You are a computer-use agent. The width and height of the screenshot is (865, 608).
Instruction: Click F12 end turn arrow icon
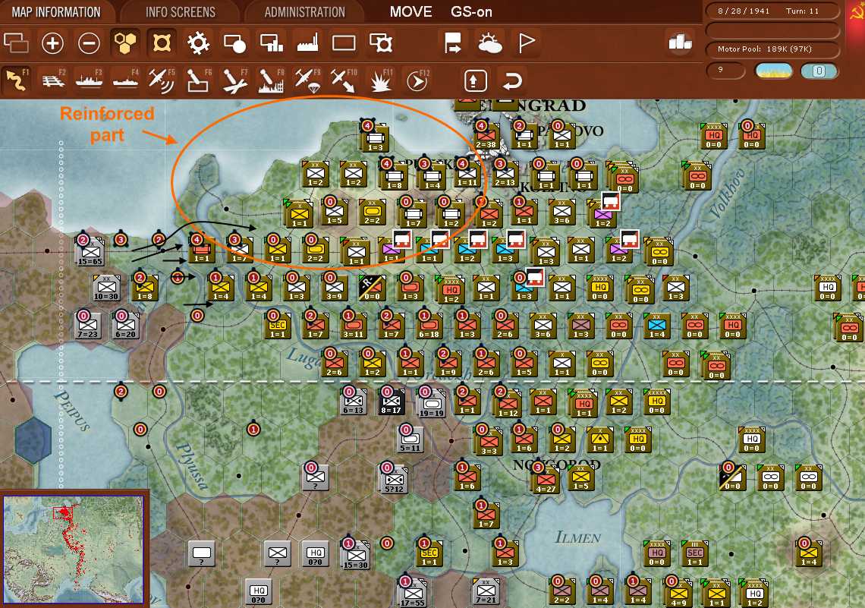(x=417, y=80)
